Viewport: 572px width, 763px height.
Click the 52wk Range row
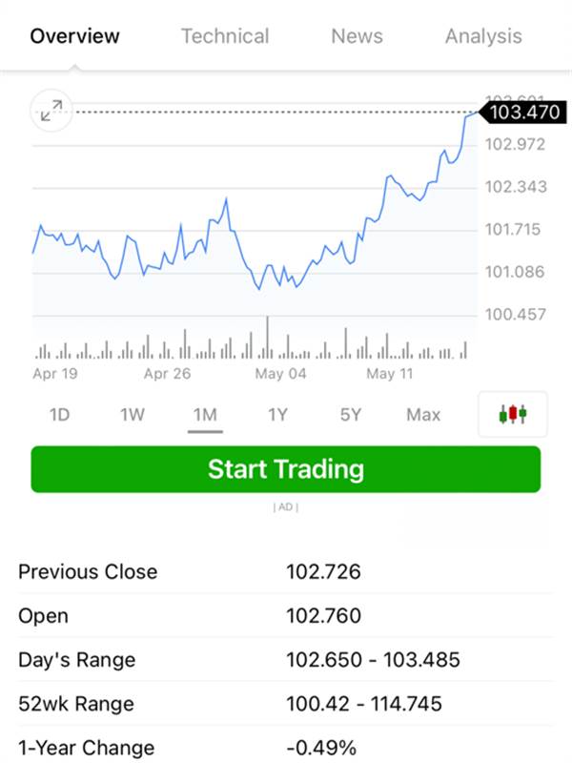(285, 704)
